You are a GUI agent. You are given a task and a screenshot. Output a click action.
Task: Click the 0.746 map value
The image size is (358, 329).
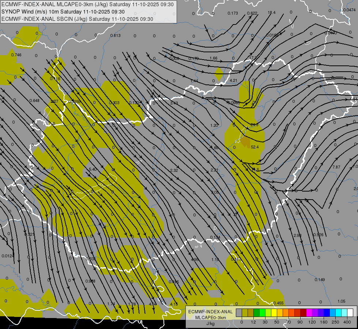coord(16,55)
